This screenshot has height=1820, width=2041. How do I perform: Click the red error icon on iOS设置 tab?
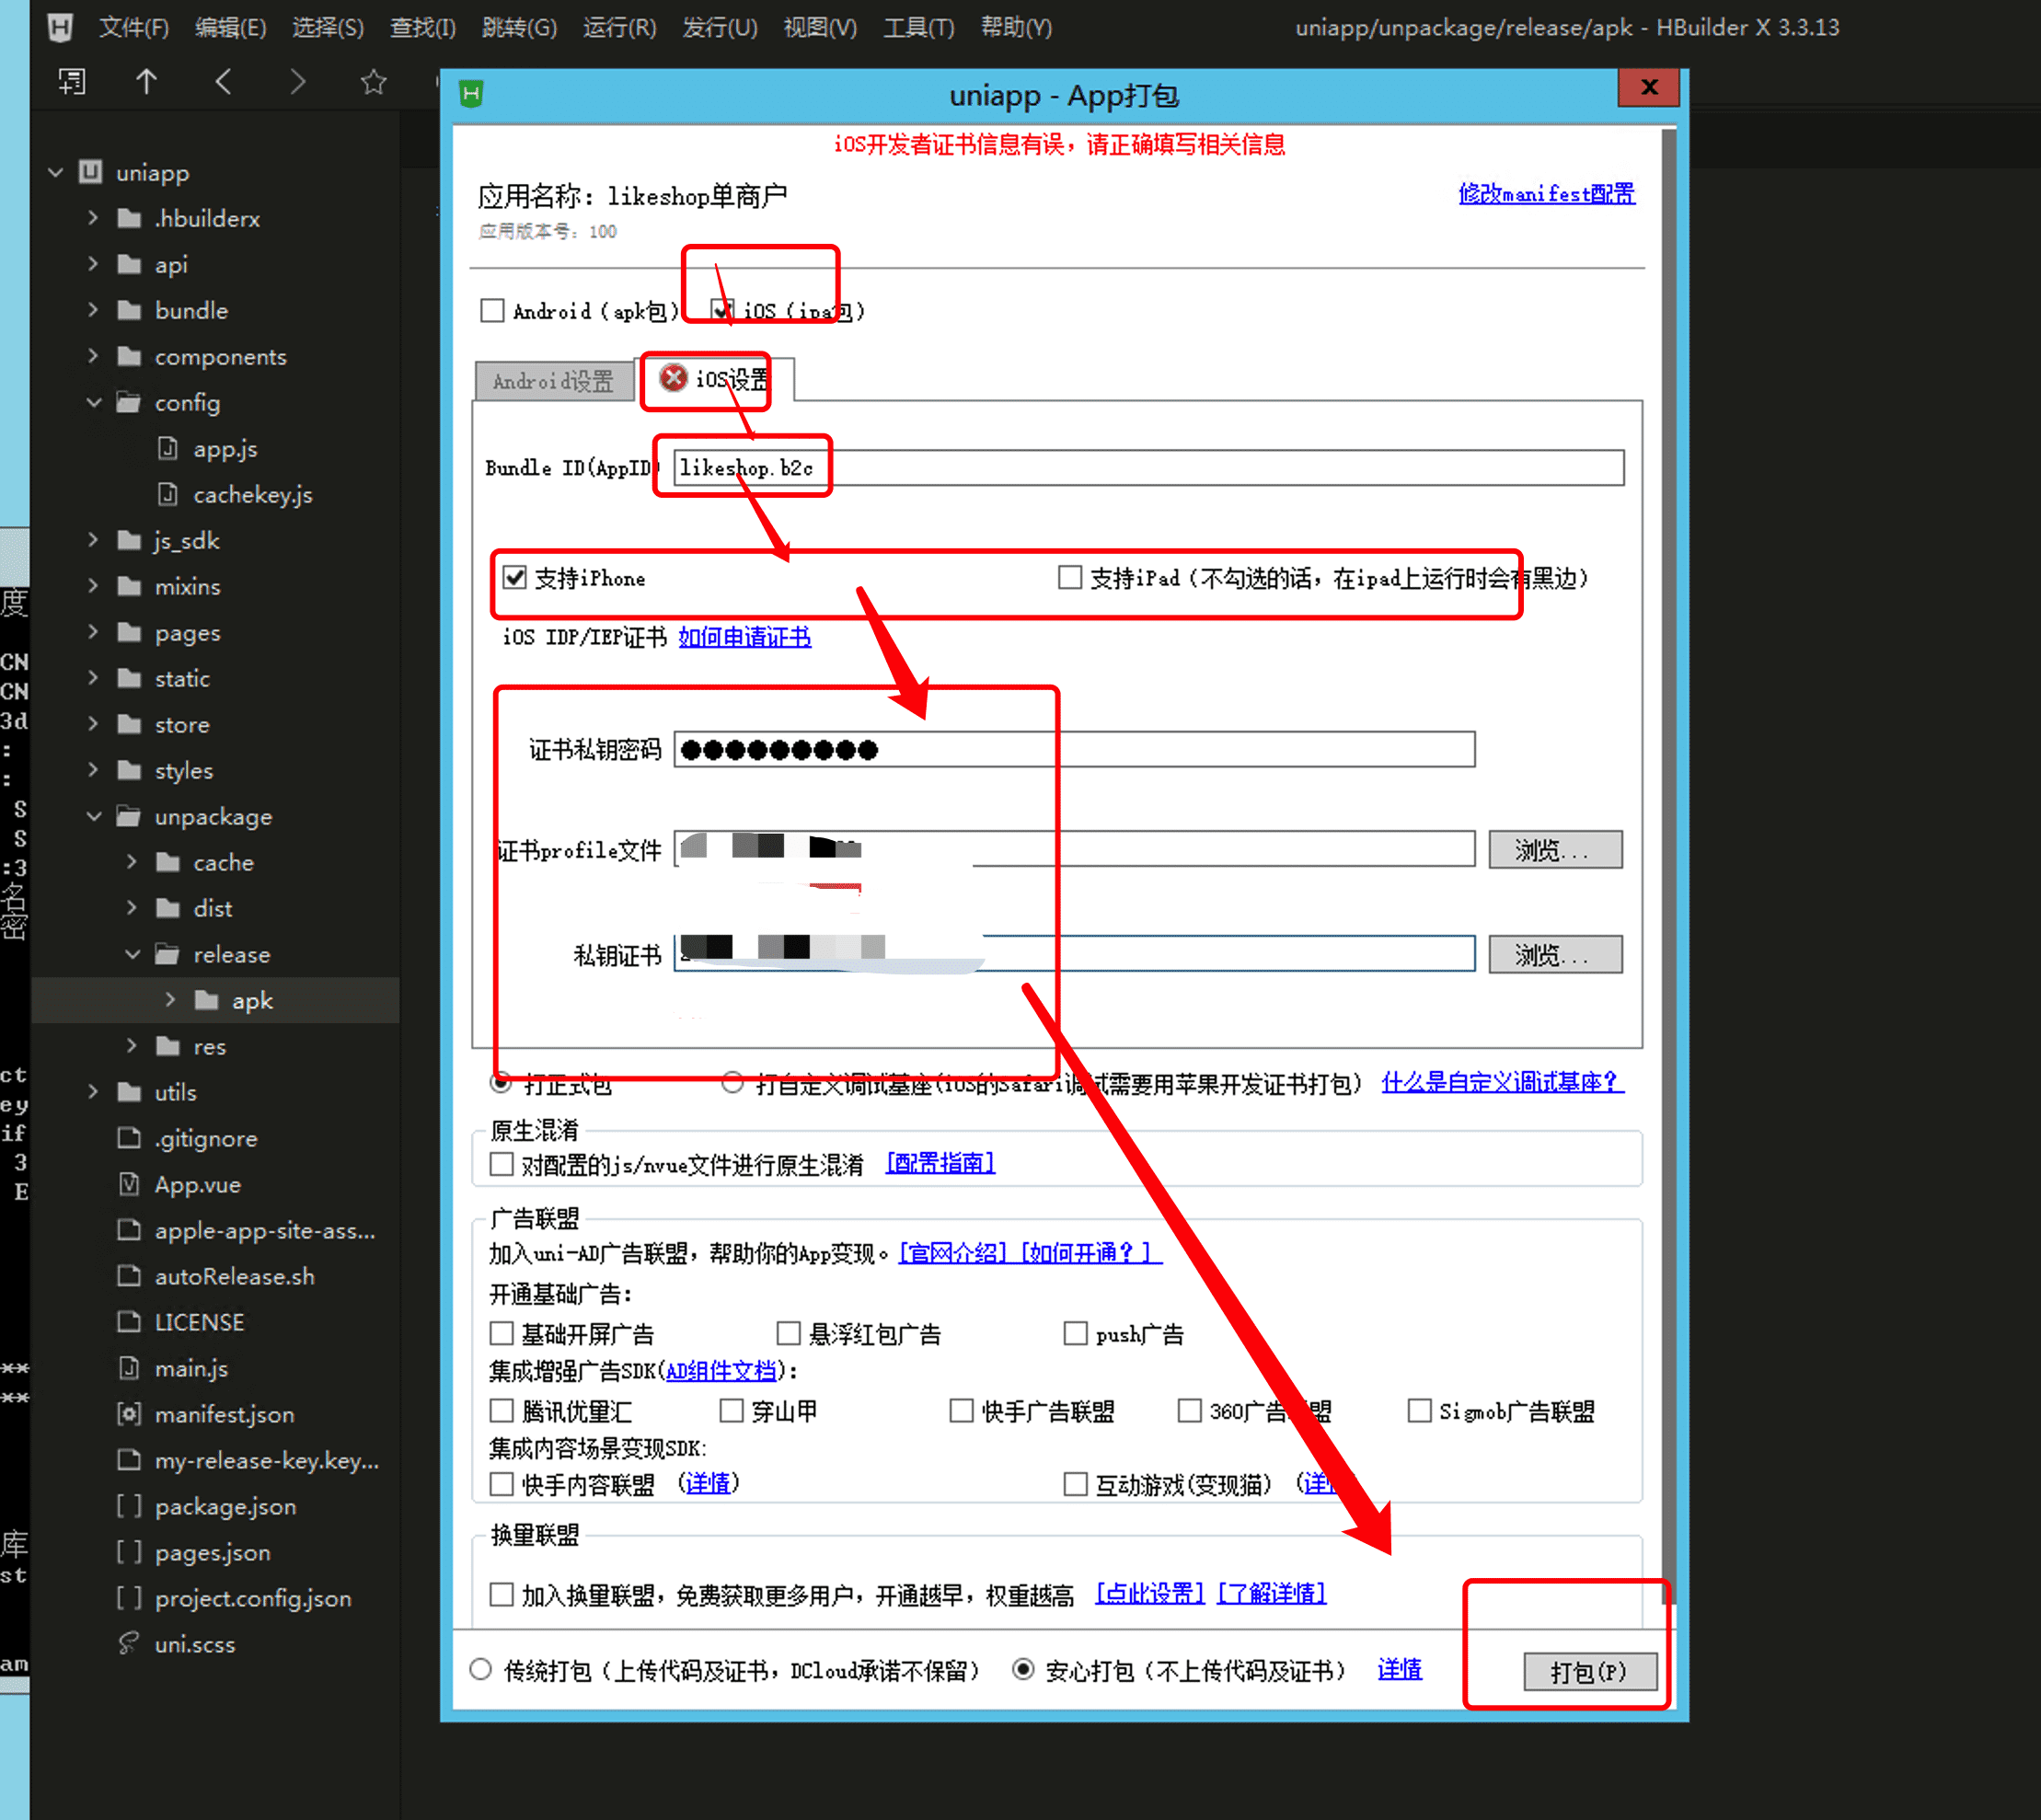pyautogui.click(x=674, y=378)
